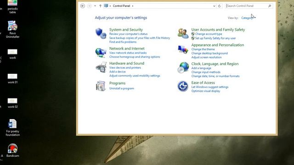This screenshot has width=294, height=165.
Task: Open Hardware and Sound printer icon
Action: coord(101,67)
